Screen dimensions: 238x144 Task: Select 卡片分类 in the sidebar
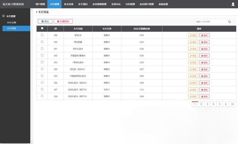tap(11, 23)
